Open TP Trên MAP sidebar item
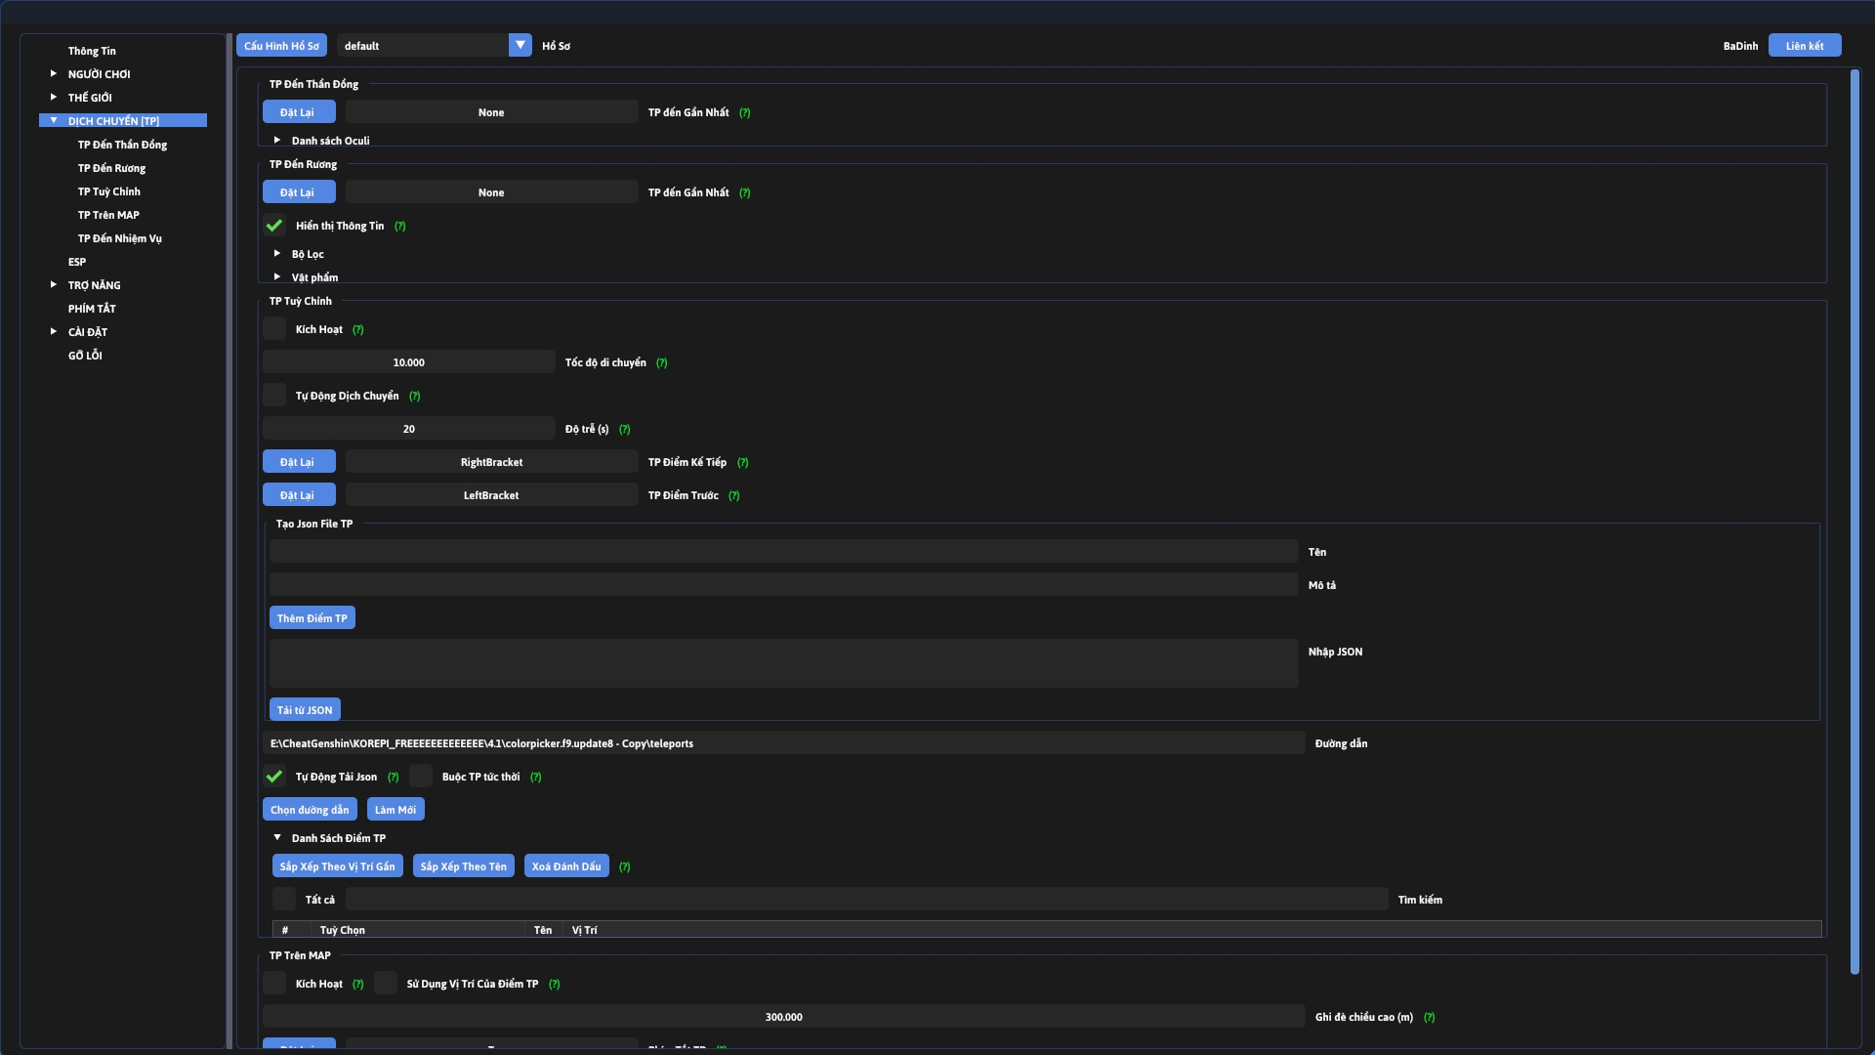Screen dimensions: 1875x1055 coord(108,215)
